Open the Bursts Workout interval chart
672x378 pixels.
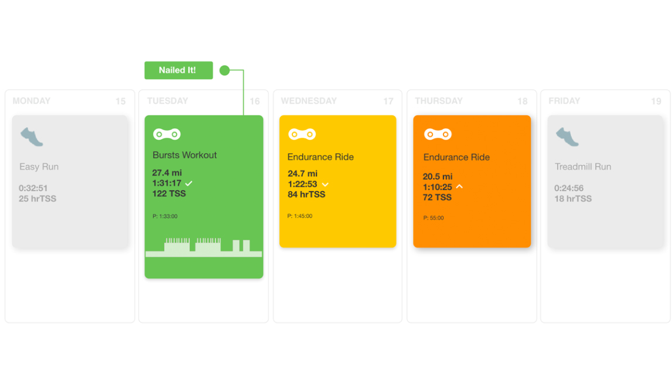203,247
